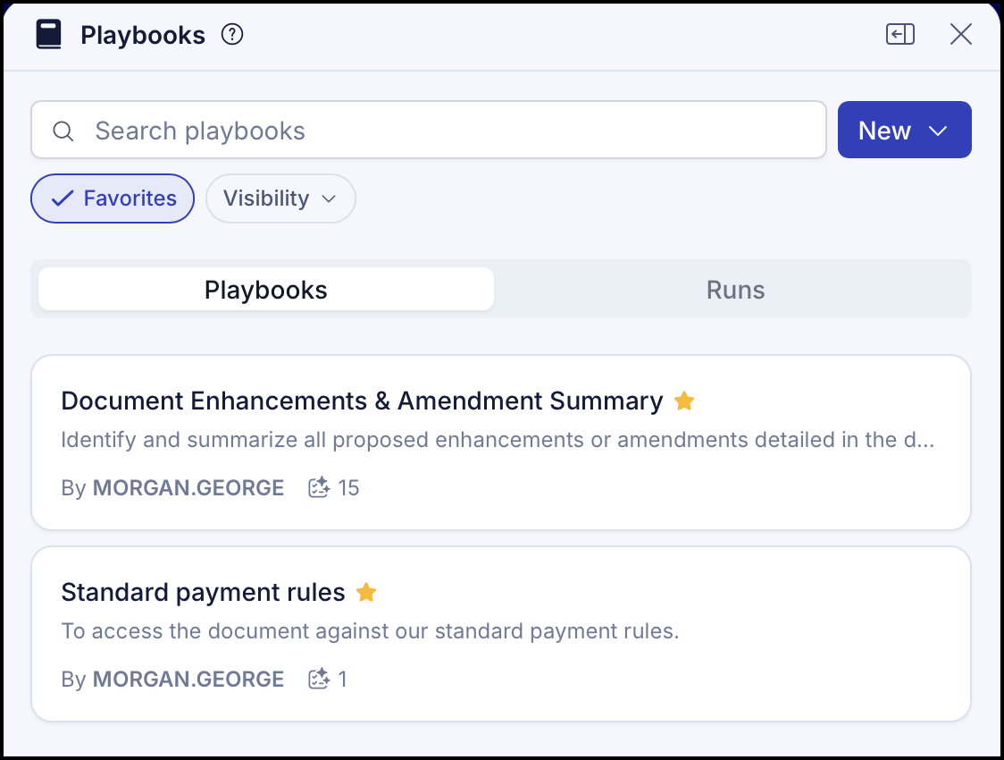The width and height of the screenshot is (1004, 760).
Task: Click the runs icon beside 1
Action: 319,679
